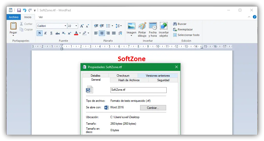Click the SoftZone heading in the document
The width and height of the screenshot is (264, 141).
(131, 59)
